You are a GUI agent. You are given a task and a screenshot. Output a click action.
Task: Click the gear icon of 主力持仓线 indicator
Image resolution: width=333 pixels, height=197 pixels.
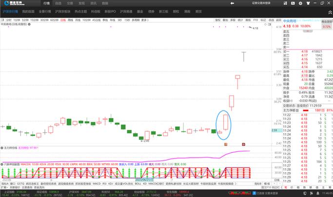pos(2,148)
